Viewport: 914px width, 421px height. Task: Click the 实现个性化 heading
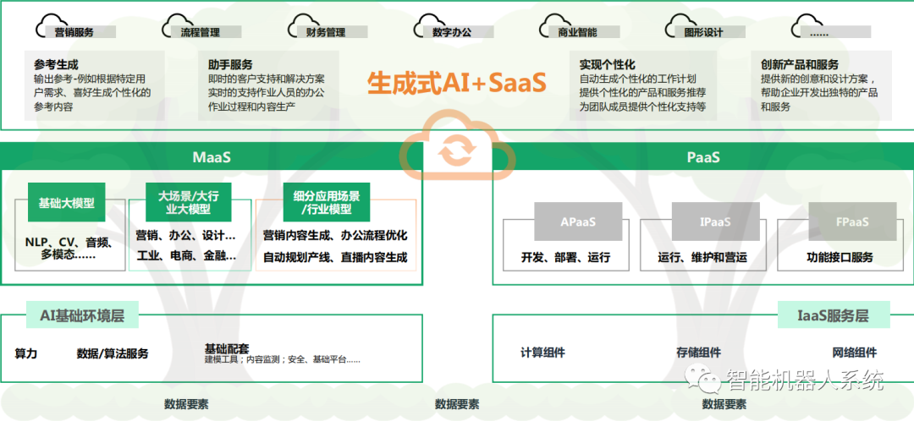607,64
